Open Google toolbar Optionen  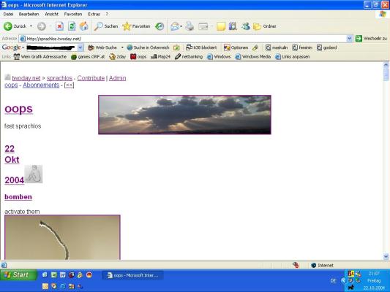coord(236,47)
